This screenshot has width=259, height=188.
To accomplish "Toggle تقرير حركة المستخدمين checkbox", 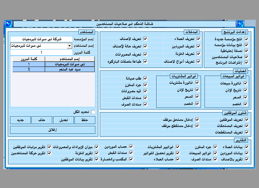I will (x=49, y=153).
